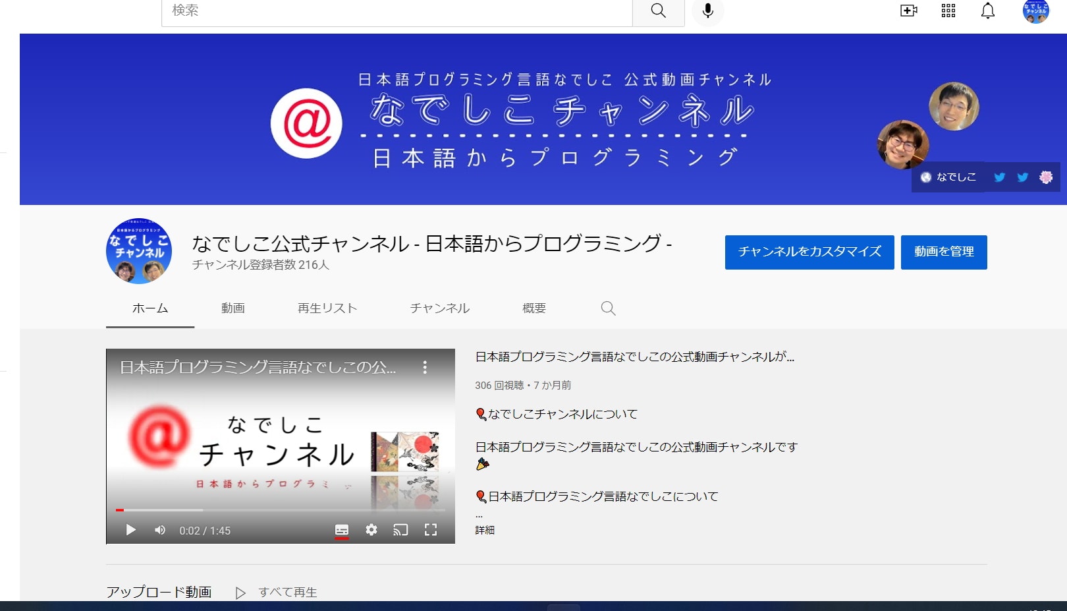Open the account avatar menu
The height and width of the screenshot is (611, 1067).
tap(1035, 11)
